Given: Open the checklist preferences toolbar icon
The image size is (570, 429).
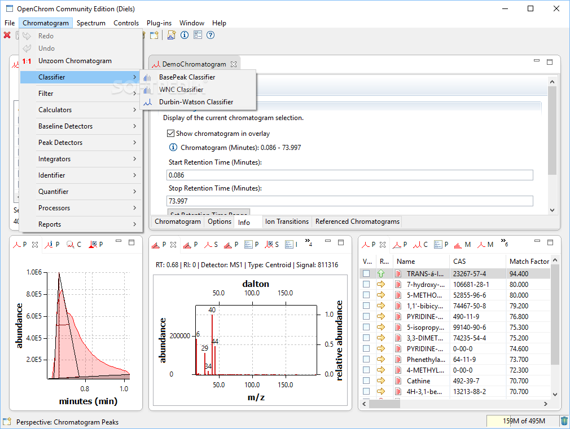Looking at the screenshot, I should coord(198,35).
